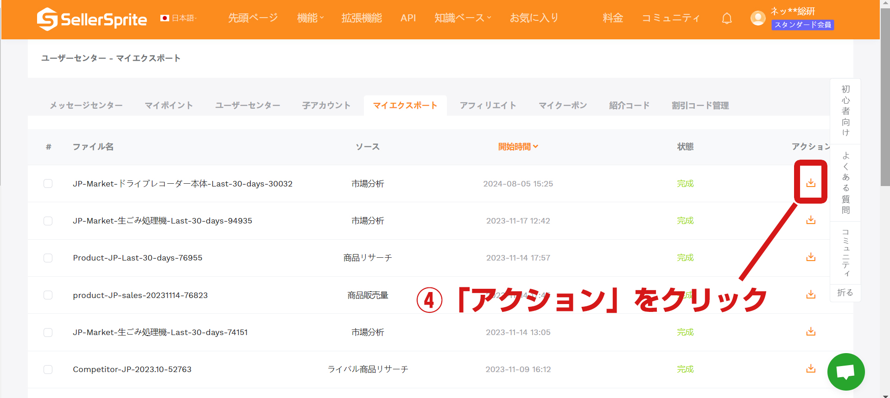The width and height of the screenshot is (890, 398).
Task: Check the box for JP-Market-生ごみ処理機-94935 row
Action: click(48, 221)
